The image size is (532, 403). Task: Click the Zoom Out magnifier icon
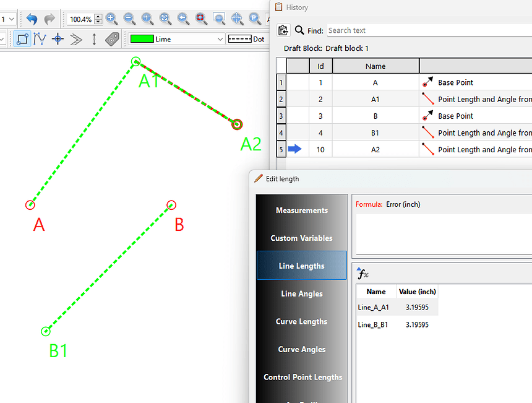point(129,19)
